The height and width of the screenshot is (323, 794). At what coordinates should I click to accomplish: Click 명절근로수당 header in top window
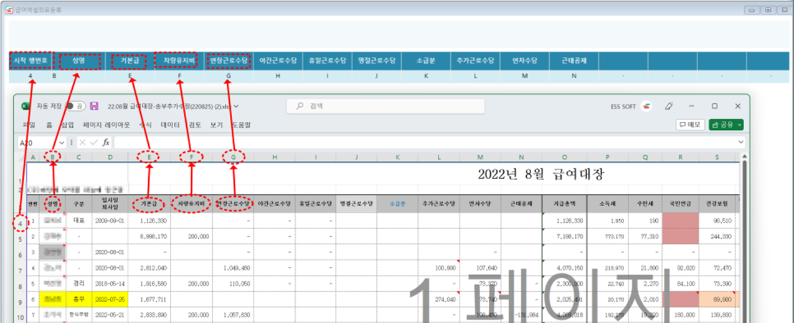[377, 61]
